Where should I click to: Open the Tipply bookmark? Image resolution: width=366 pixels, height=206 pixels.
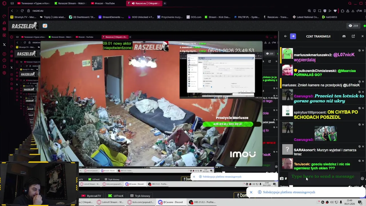(x=53, y=17)
